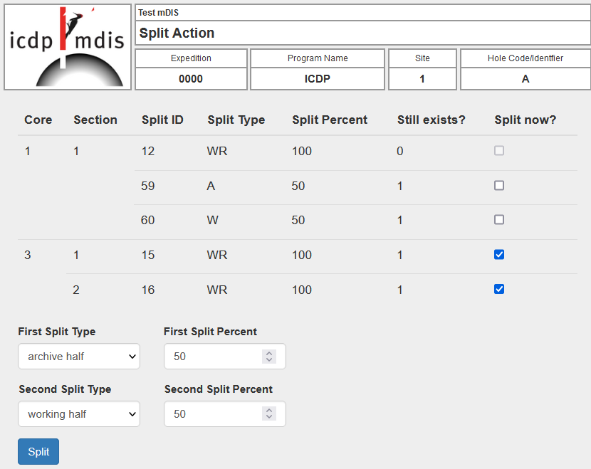This screenshot has width=591, height=469.
Task: Open the First Split Type dropdown
Action: (x=79, y=357)
